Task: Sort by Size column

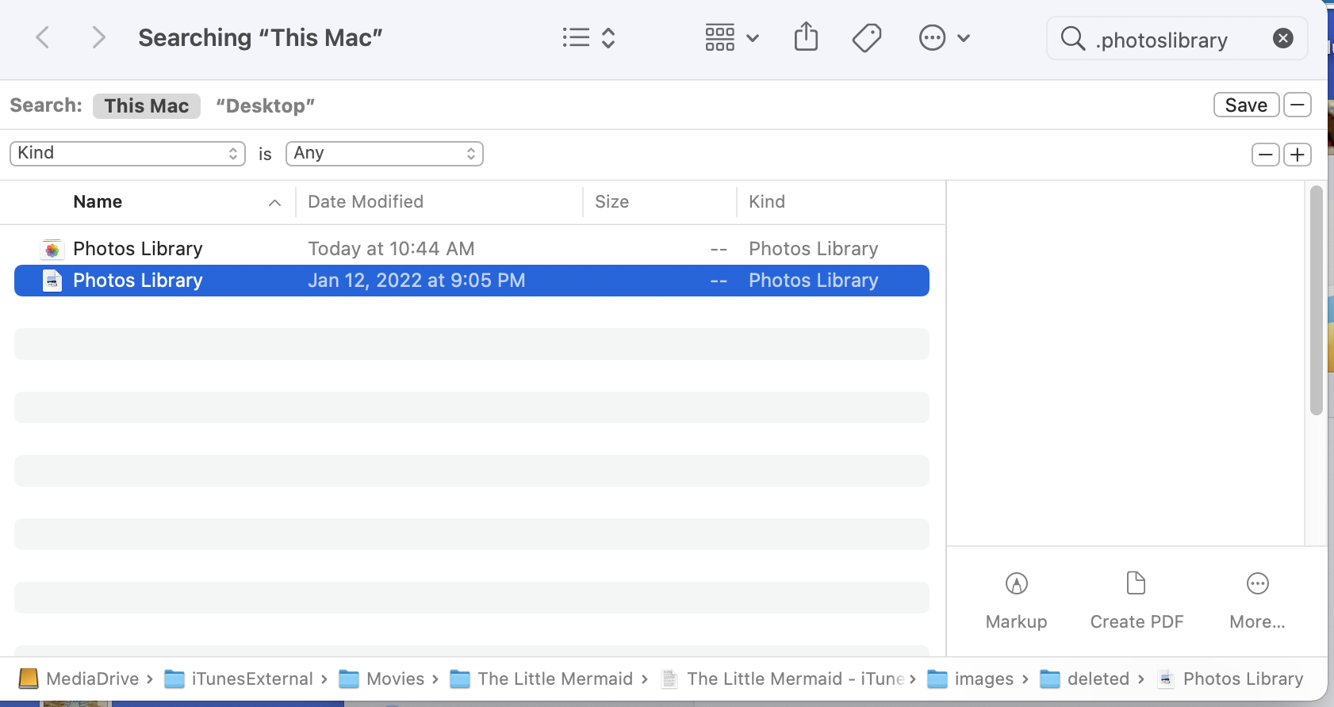Action: 611,201
